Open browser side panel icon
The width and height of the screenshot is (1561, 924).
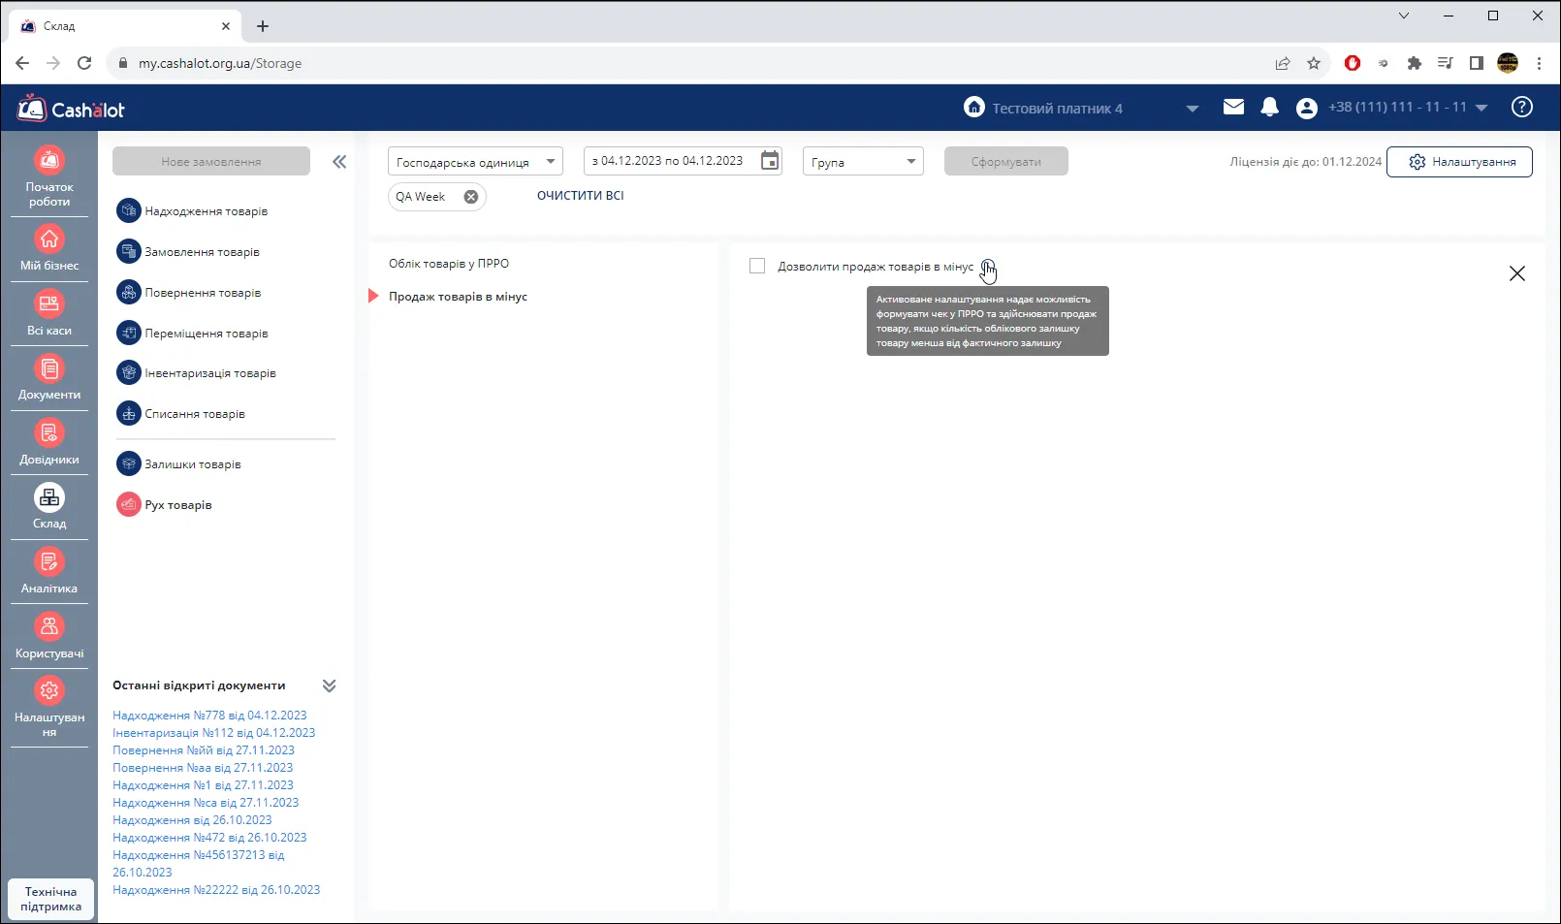coord(1477,63)
